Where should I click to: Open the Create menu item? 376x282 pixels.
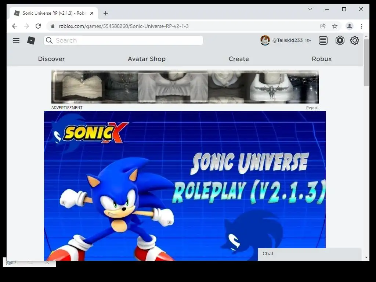(239, 59)
